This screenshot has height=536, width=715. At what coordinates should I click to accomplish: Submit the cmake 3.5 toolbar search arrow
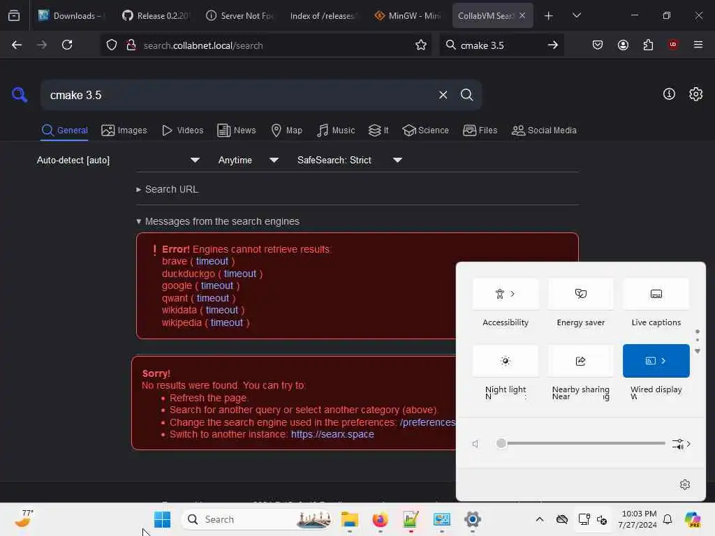[553, 45]
